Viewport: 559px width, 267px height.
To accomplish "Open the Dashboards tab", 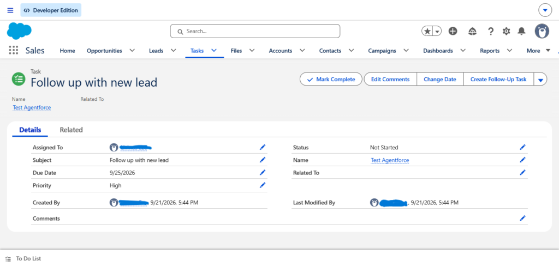I will click(438, 51).
